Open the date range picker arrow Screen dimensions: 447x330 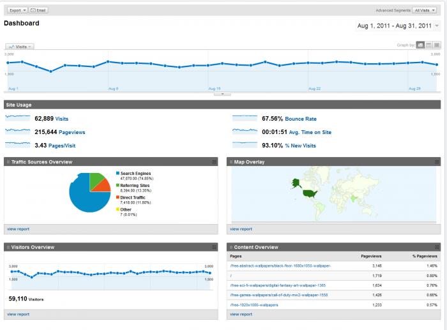click(437, 26)
